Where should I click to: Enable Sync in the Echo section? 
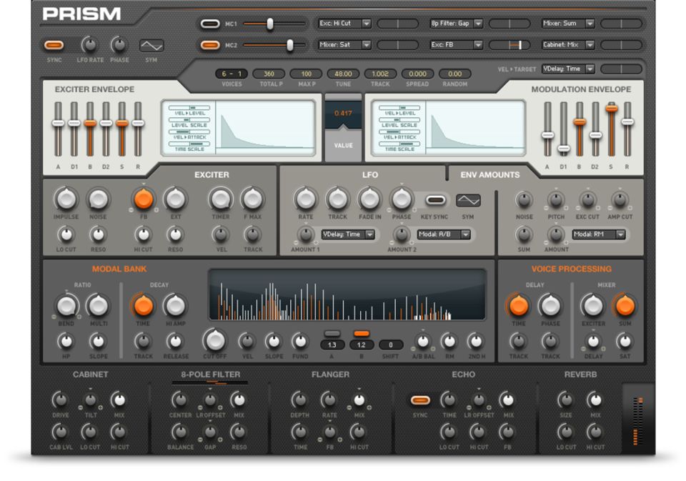click(x=420, y=401)
